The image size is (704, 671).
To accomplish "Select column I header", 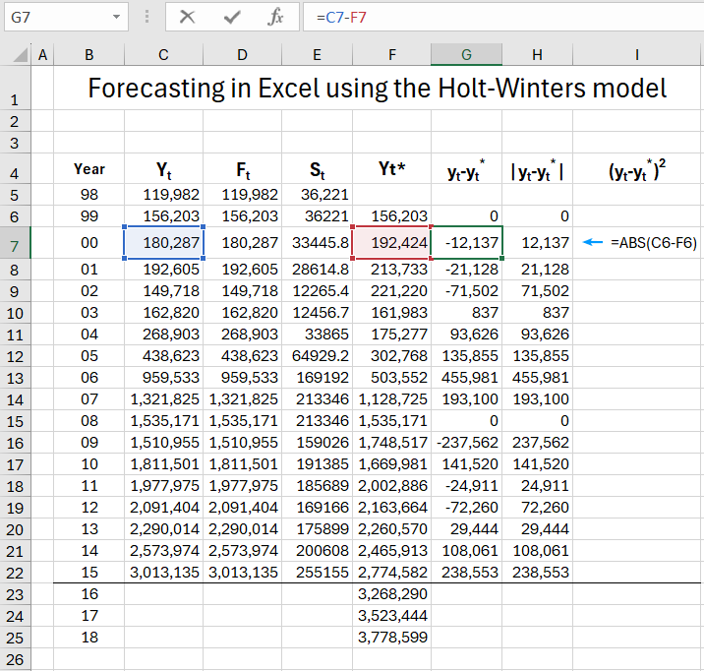I will click(637, 54).
